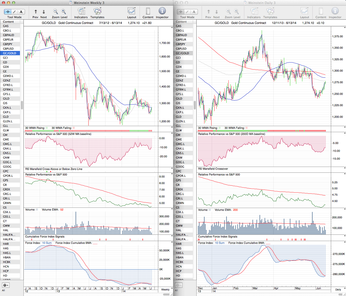Open Layout in the Weekly window toolbar
346x296 pixels.
point(131,11)
